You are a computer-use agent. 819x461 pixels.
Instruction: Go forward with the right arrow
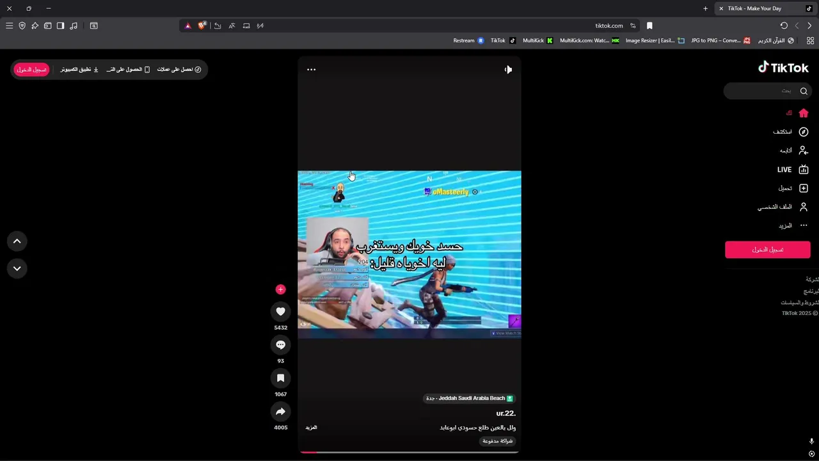(x=809, y=26)
